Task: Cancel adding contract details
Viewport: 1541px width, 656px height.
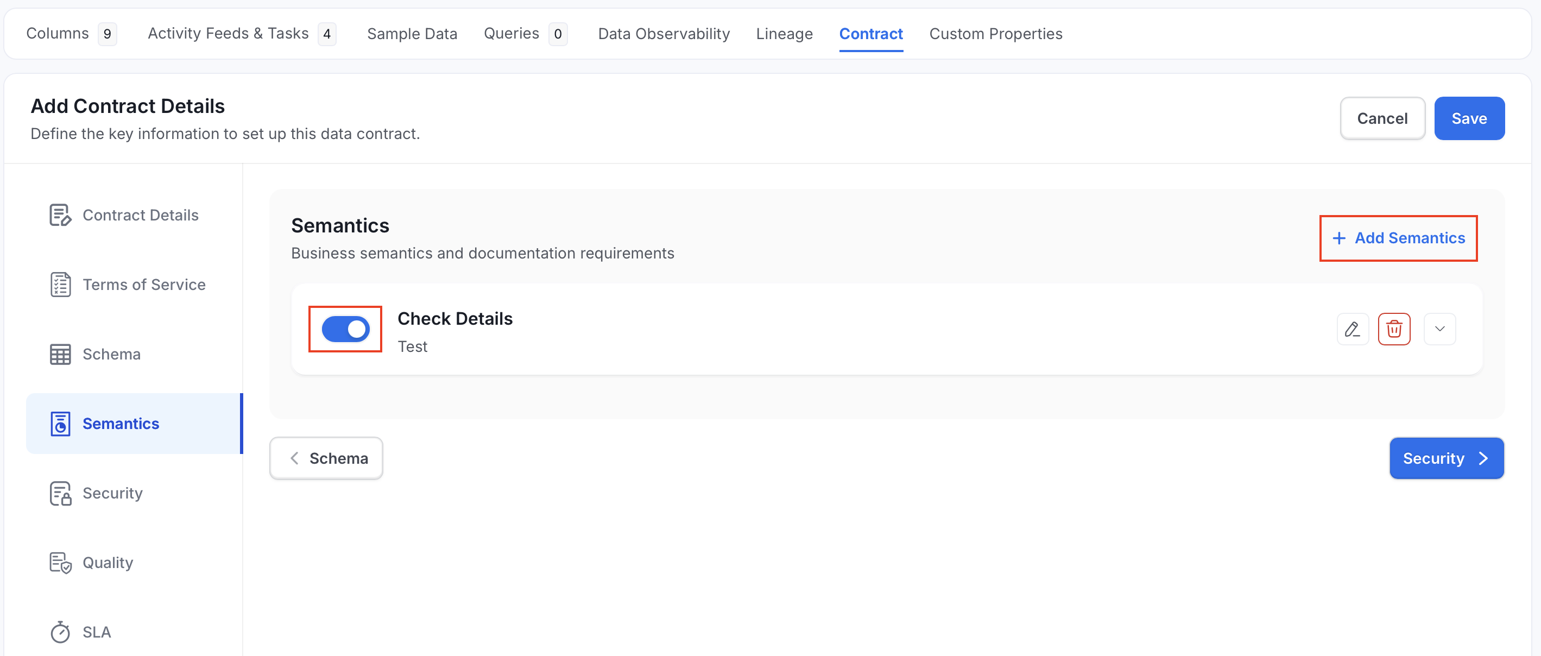Action: coord(1382,118)
